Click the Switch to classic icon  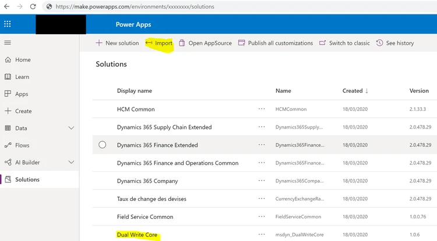click(323, 43)
